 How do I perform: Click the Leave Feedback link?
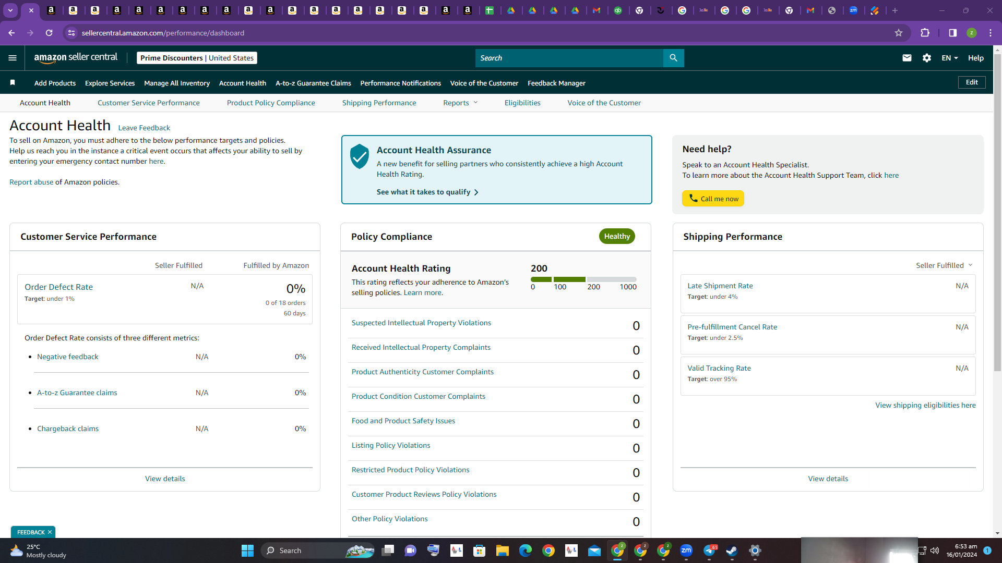point(144,128)
